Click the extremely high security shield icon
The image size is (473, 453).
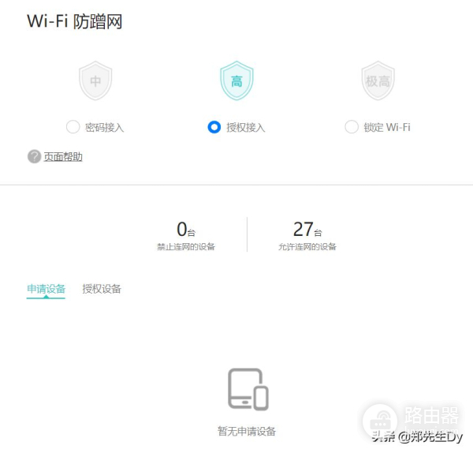click(378, 80)
